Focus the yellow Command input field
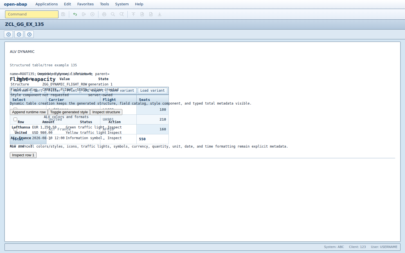Image resolution: width=405 pixels, height=253 pixels. click(x=32, y=14)
